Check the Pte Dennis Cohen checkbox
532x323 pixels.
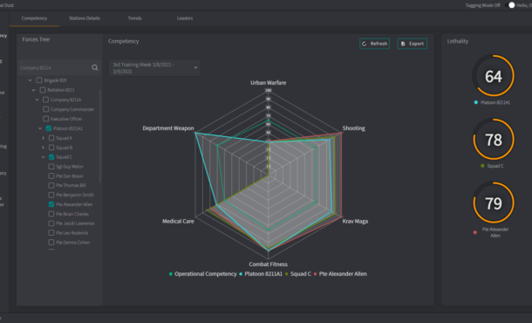pos(51,243)
